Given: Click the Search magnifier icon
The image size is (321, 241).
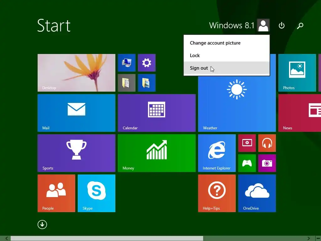Looking at the screenshot, I should 300,25.
